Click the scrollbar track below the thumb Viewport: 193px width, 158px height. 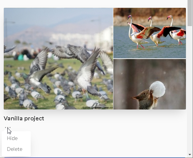[x=190, y=89]
